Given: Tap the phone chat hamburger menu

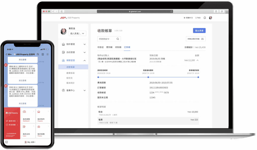Looking at the screenshot, I should pos(47,54).
